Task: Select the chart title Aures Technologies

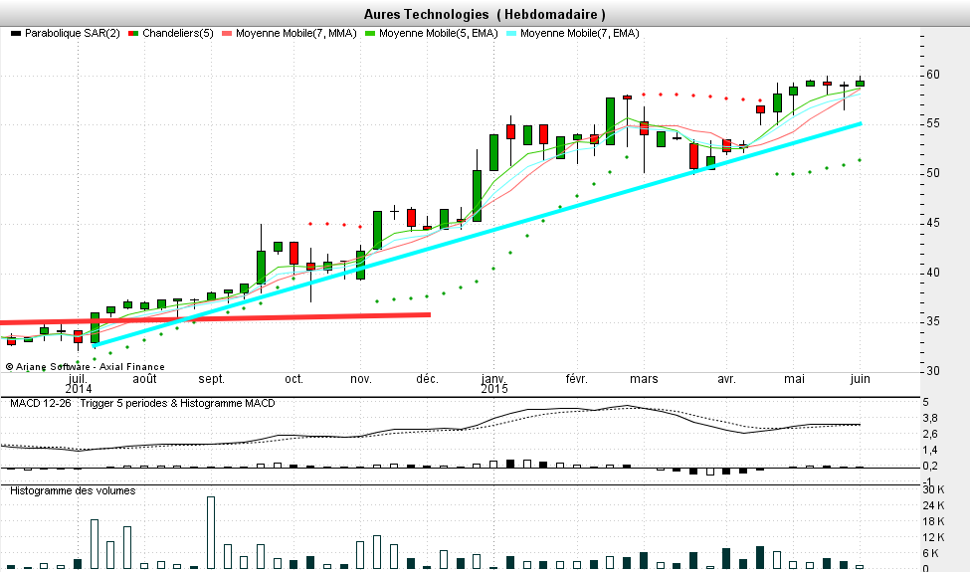Action: tap(426, 14)
